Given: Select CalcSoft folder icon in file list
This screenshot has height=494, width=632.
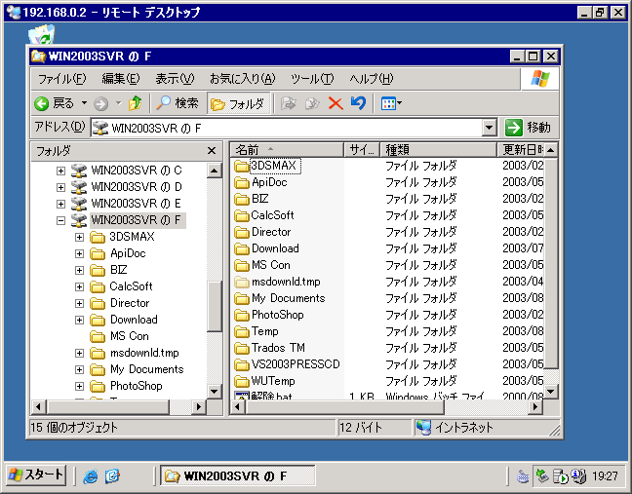Looking at the screenshot, I should point(242,215).
